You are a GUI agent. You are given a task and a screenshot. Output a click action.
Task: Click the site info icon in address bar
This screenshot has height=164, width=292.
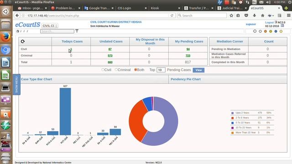click(23, 15)
